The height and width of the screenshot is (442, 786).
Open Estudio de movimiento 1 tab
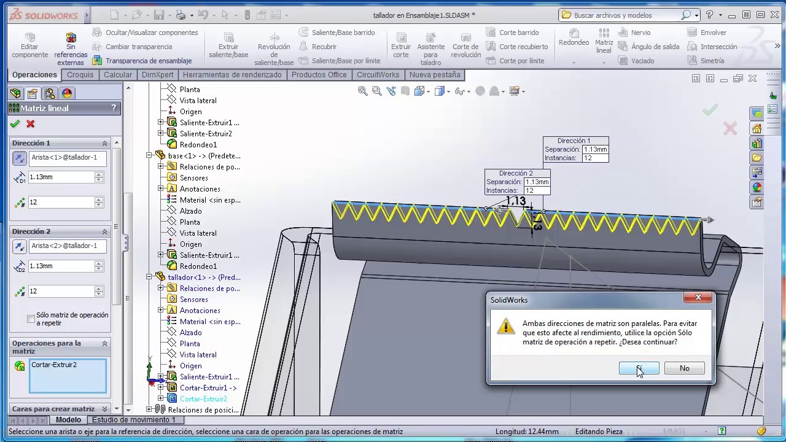tap(134, 420)
